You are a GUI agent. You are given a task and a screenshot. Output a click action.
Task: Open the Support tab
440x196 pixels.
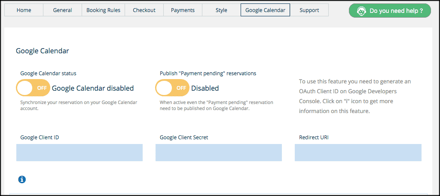309,10
